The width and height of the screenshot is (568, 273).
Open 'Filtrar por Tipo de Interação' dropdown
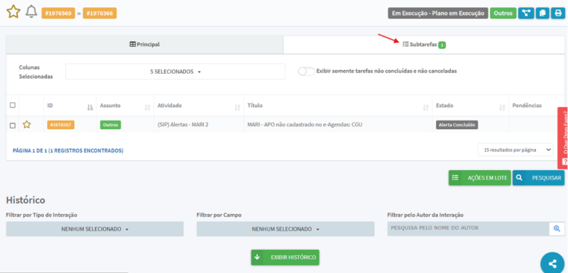point(95,229)
